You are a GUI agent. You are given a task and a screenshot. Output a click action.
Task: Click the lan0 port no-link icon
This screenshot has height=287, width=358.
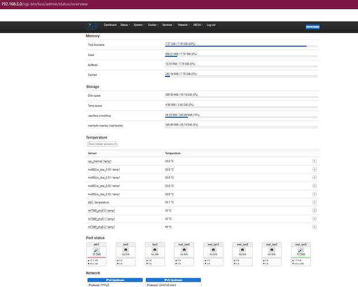click(125, 250)
